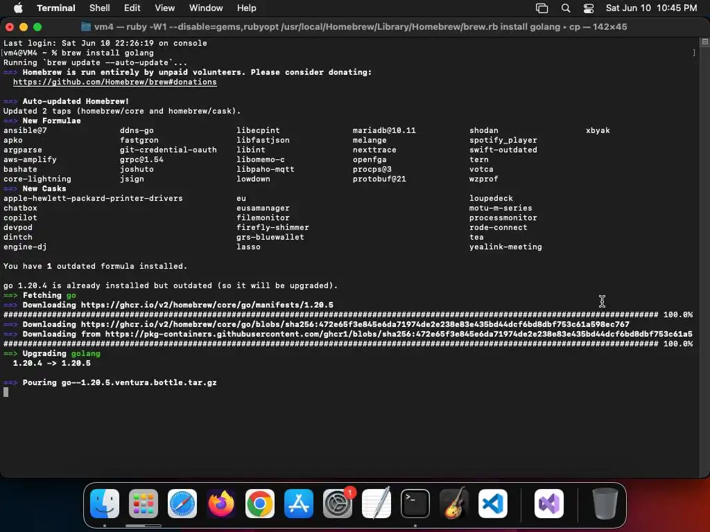Open the View menu

pos(164,8)
